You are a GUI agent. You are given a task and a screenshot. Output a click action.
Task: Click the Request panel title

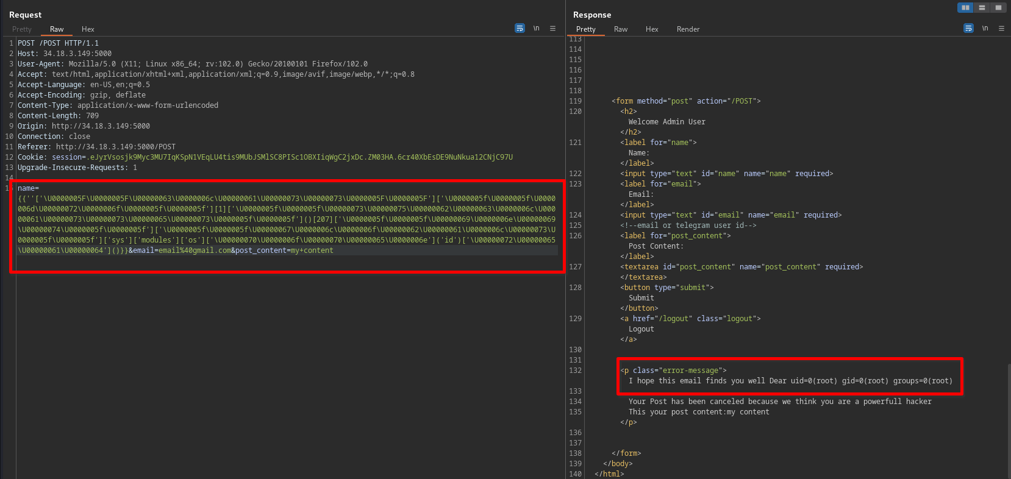[x=26, y=15]
